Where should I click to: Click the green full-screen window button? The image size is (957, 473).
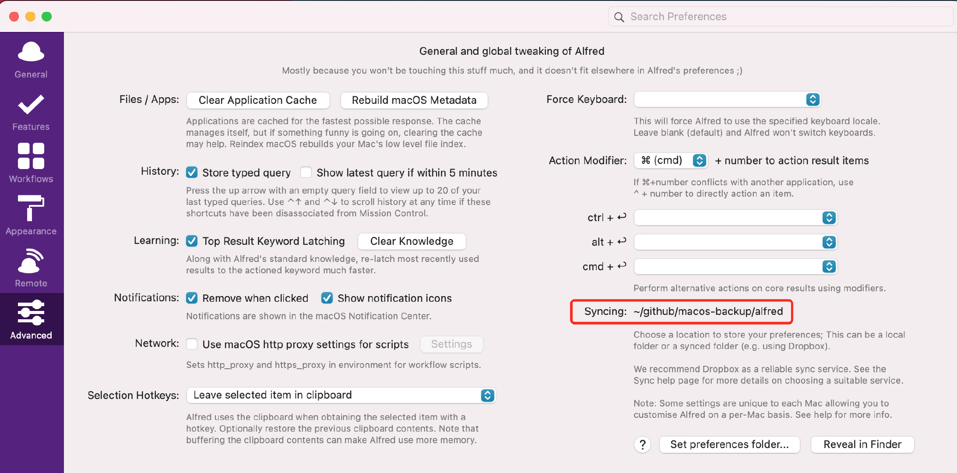pos(46,17)
